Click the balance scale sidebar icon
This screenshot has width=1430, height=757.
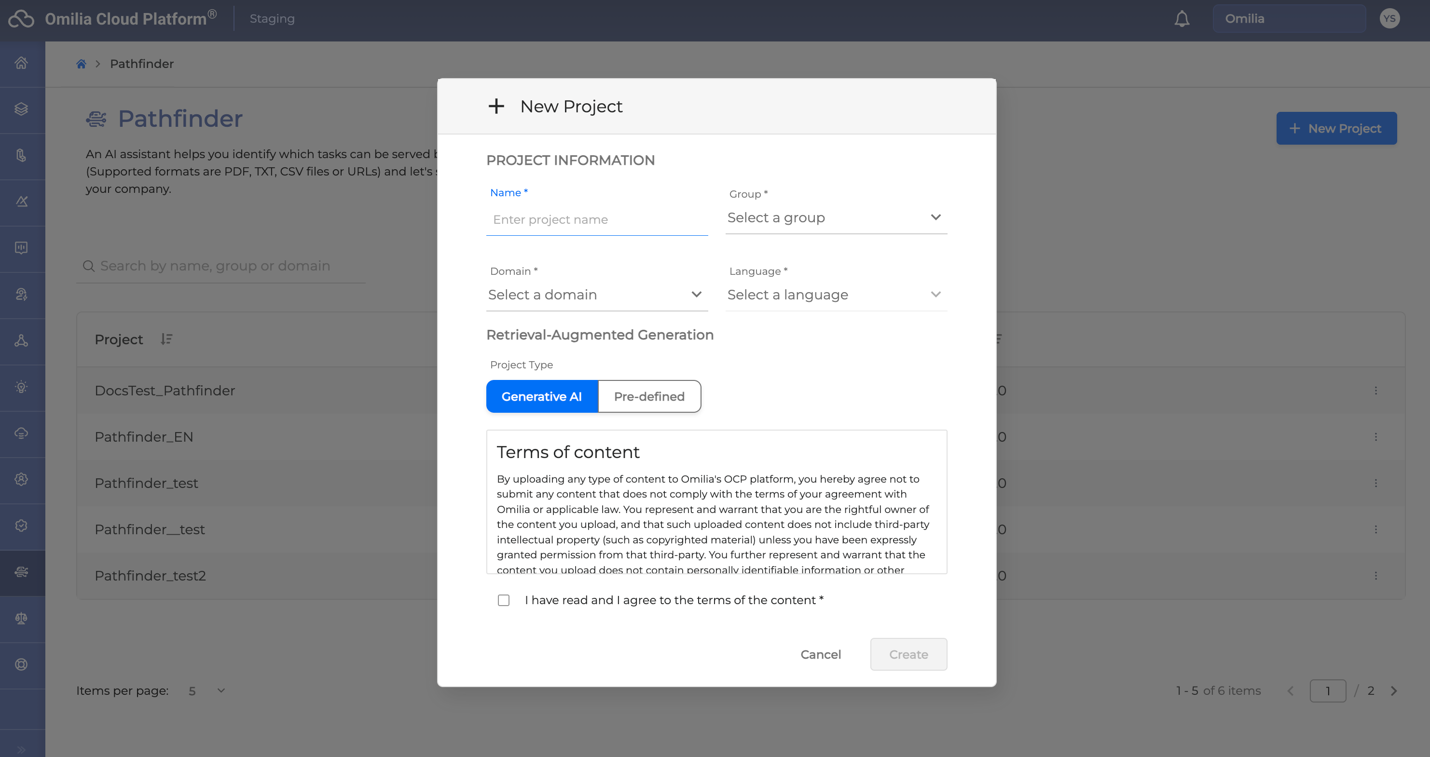pos(22,618)
